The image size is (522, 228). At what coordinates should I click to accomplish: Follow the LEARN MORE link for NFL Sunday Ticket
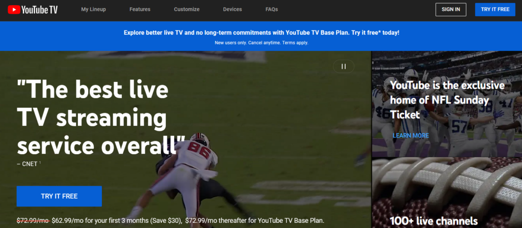point(411,135)
